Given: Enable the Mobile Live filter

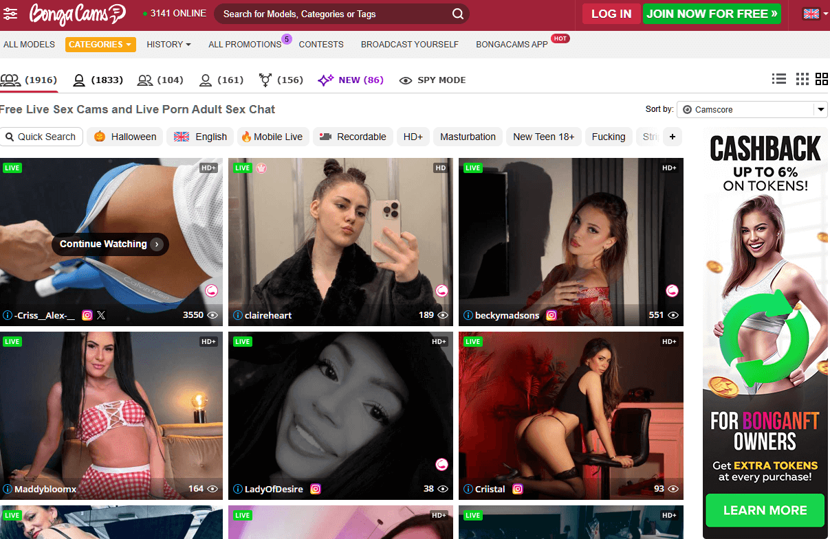Looking at the screenshot, I should pyautogui.click(x=272, y=137).
